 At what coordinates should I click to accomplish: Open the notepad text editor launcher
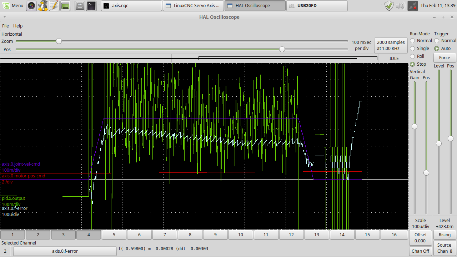point(54,6)
